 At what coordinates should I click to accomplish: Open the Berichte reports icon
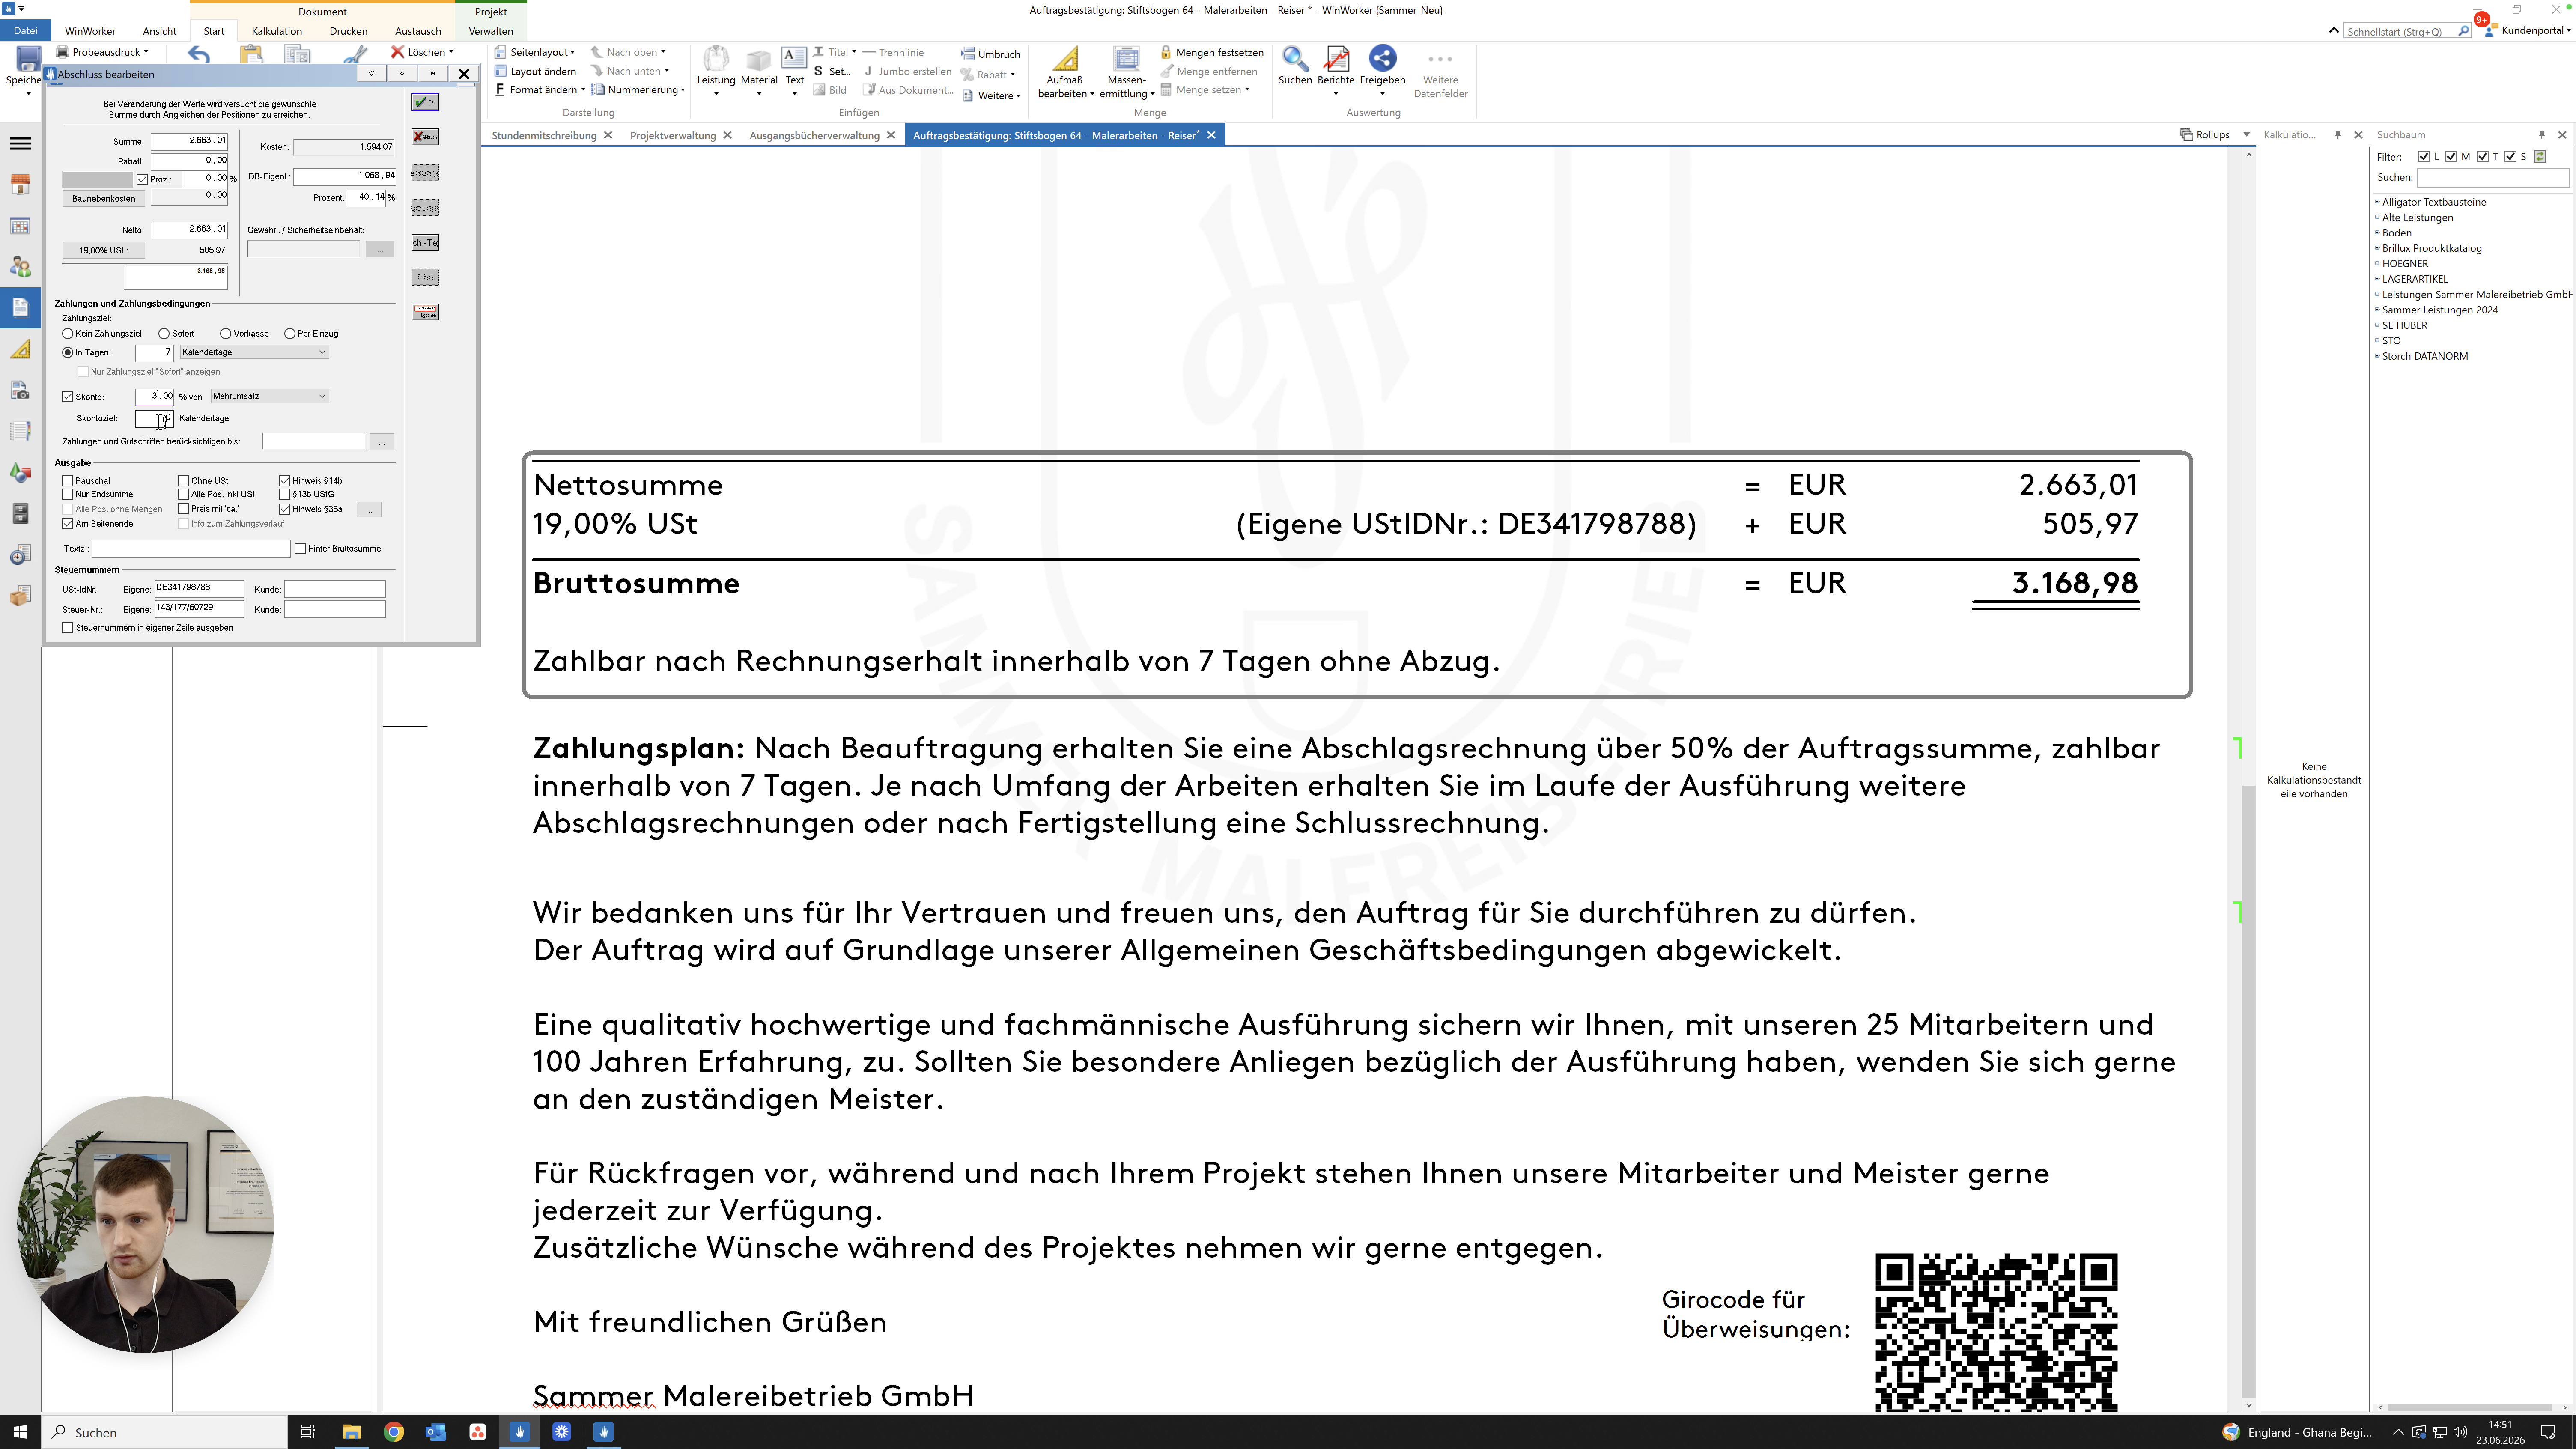[1336, 59]
